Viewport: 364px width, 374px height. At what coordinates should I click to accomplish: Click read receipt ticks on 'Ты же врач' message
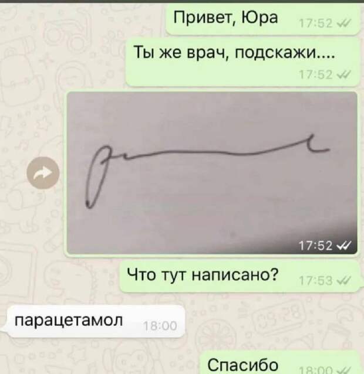pos(344,76)
